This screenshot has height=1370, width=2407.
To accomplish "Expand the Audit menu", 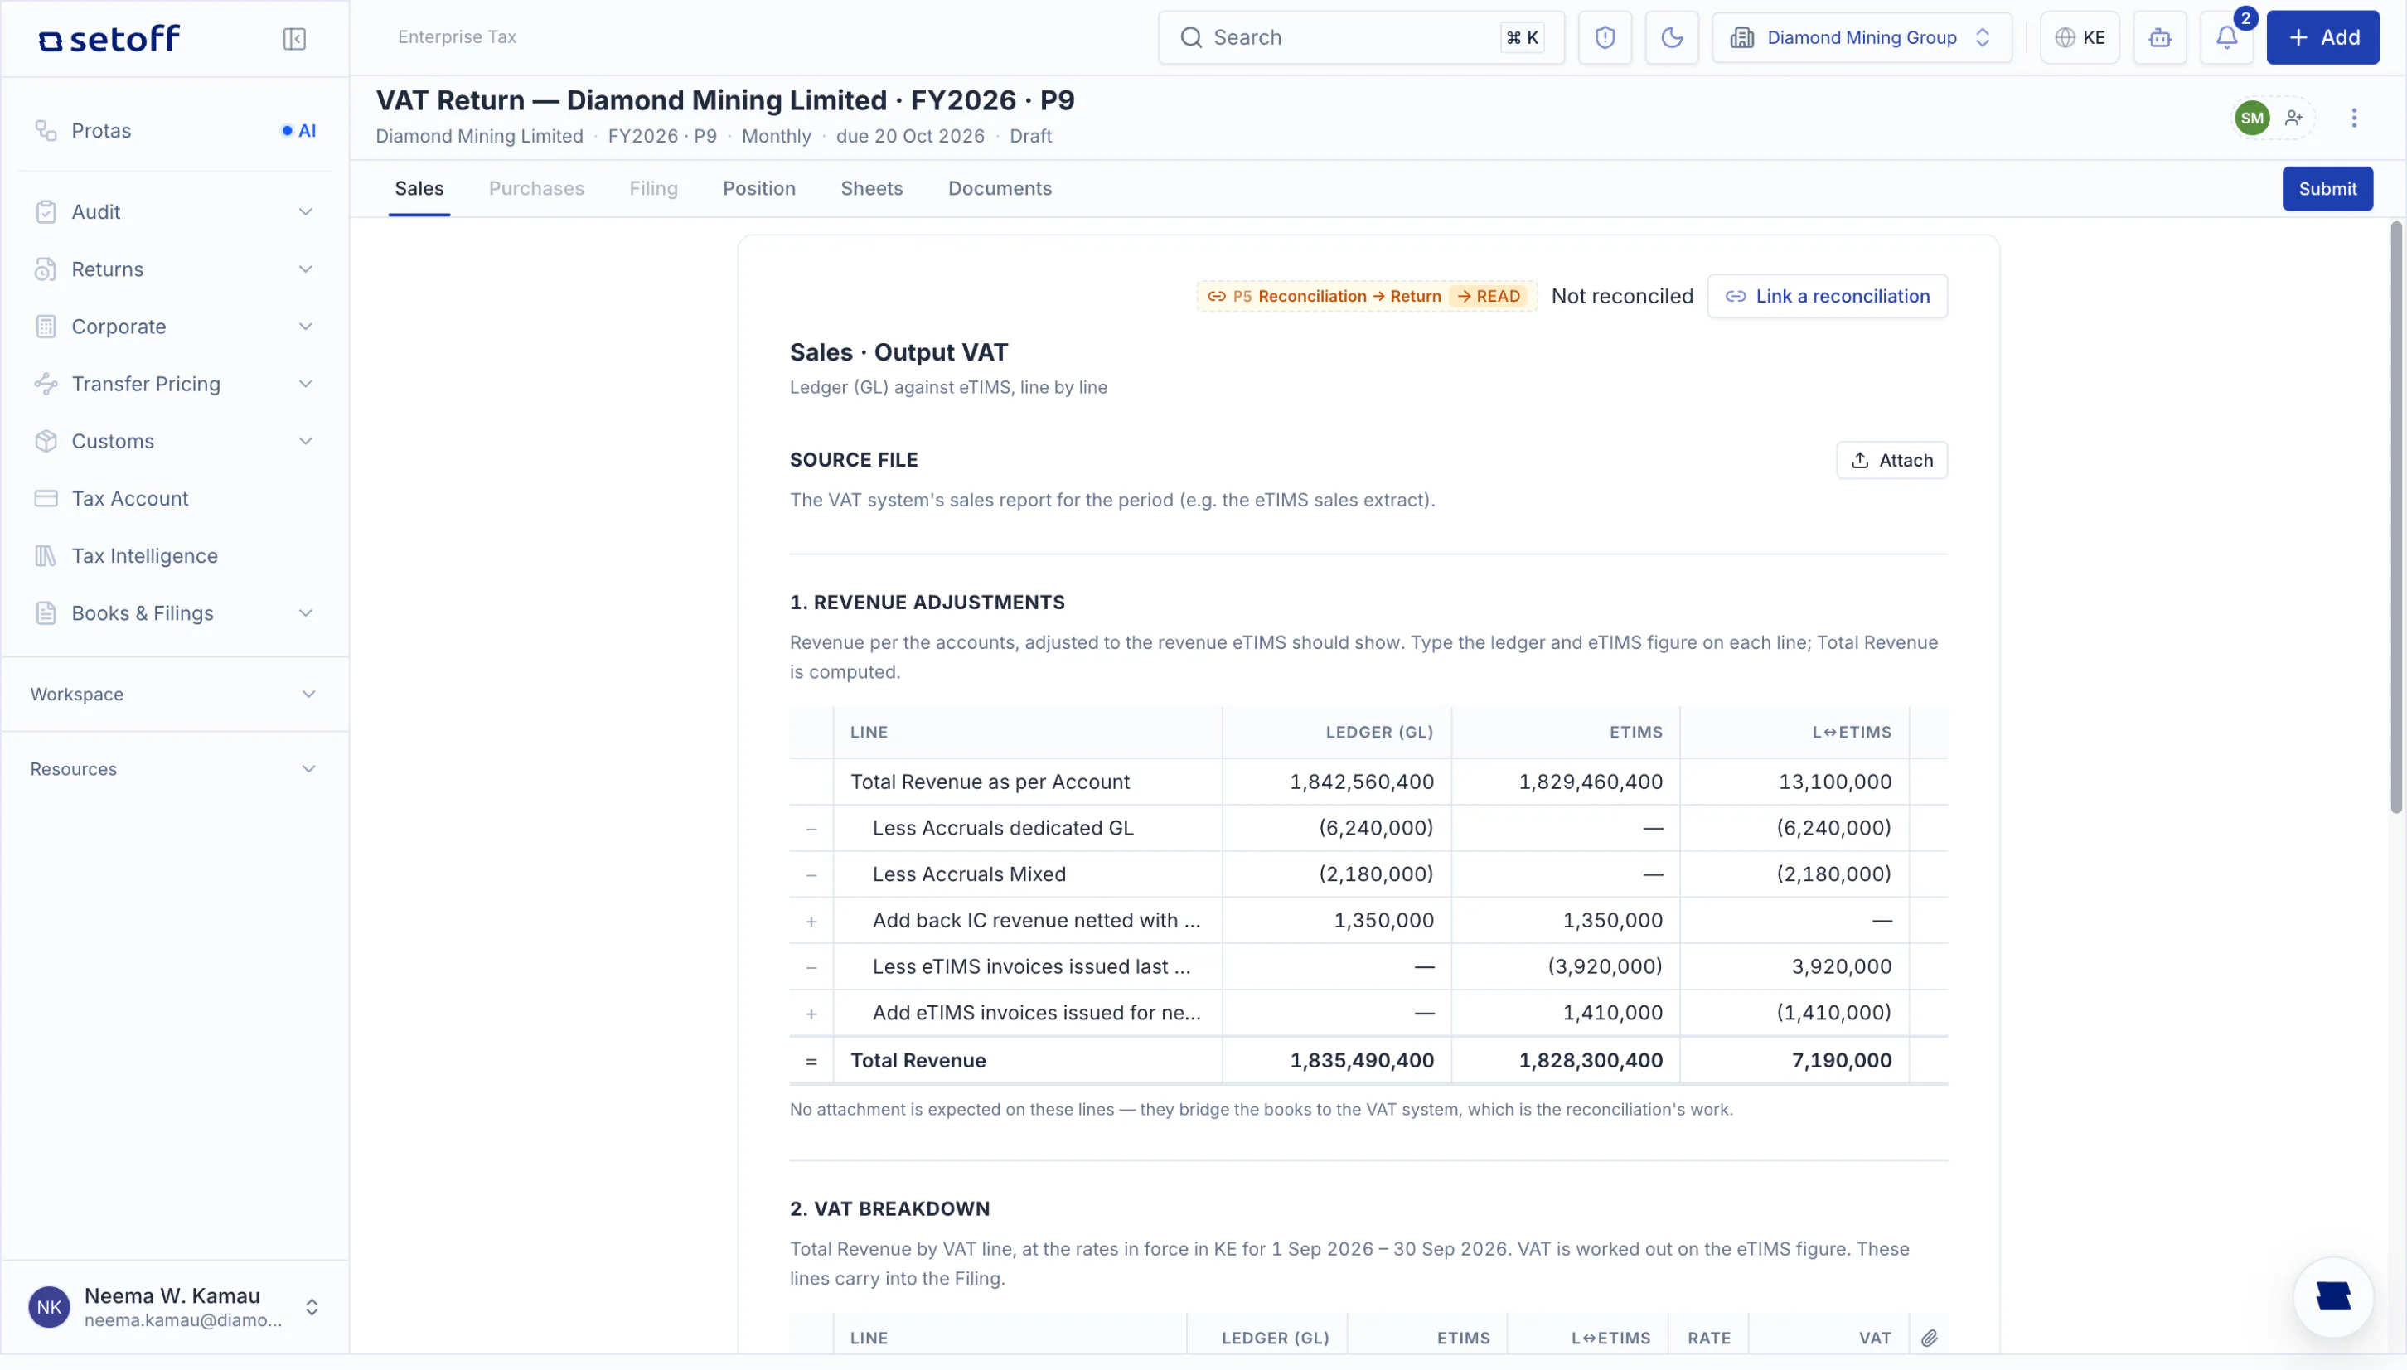I will pos(175,211).
